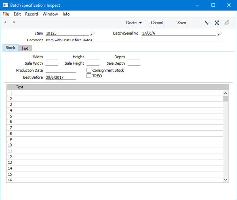Click the text grid scroll down arrow

pos(226,180)
